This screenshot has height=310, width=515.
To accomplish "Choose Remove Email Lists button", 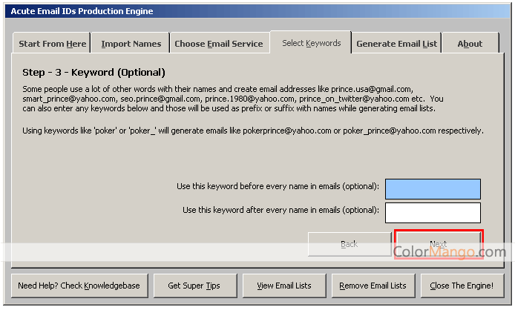I will 373,286.
